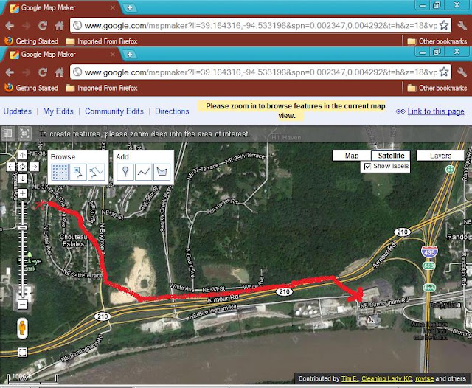
Task: Close Google Map Maker tab in lower window
Action: [x=112, y=55]
